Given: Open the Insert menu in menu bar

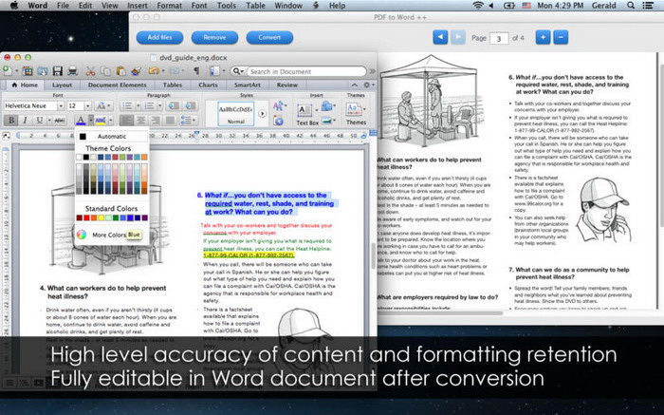Looking at the screenshot, I should click(138, 6).
